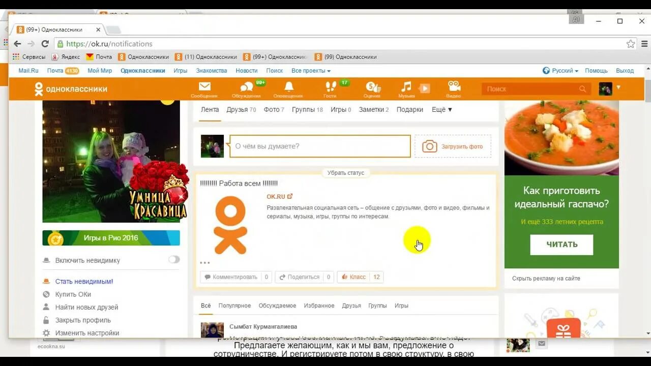
Task: Open (11) Одноклассники bookmark
Action: click(x=206, y=57)
